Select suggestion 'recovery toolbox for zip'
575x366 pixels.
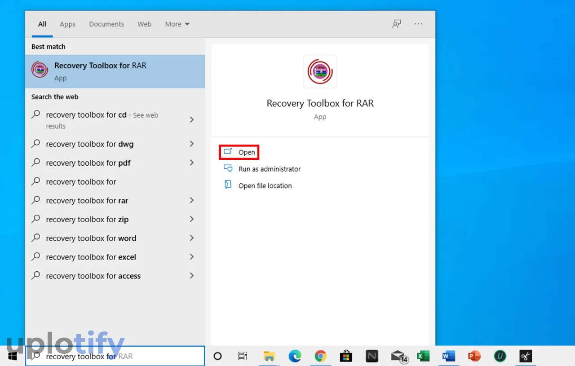pyautogui.click(x=115, y=220)
